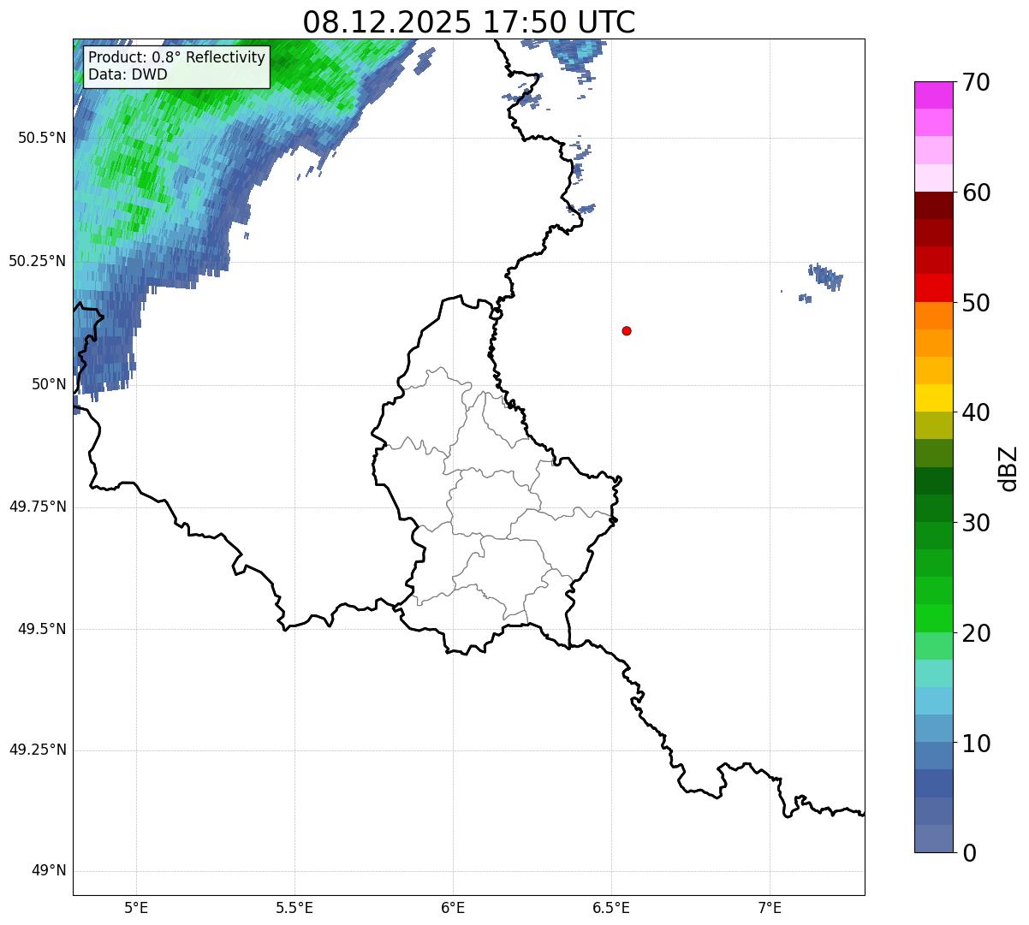1029x925 pixels.
Task: Click the 50.5°N latitude label
Action: [x=42, y=138]
